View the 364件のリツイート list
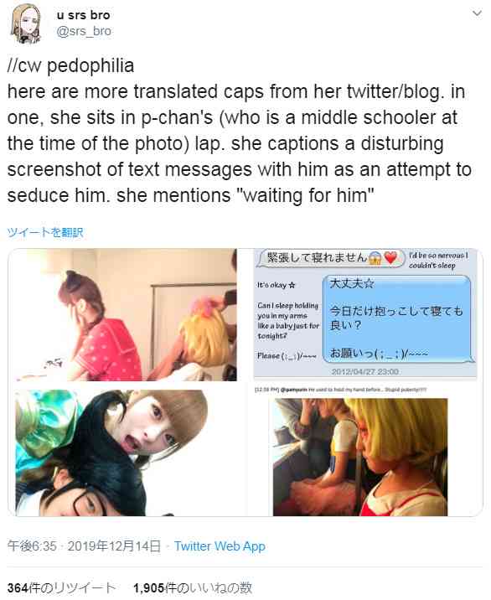The image size is (491, 600). [x=61, y=588]
